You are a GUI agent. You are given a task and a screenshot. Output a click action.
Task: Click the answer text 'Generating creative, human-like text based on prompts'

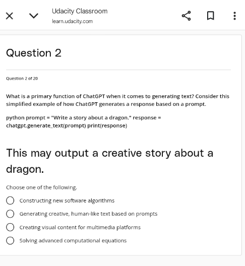[x=88, y=214]
